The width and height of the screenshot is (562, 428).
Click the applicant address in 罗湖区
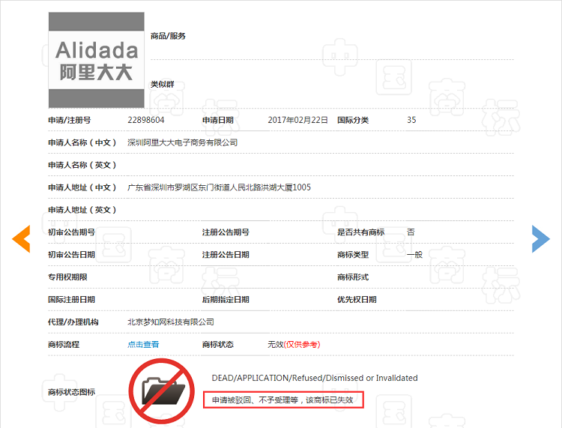(219, 187)
